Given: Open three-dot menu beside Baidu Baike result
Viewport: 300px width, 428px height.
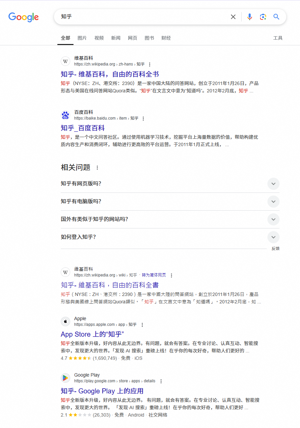Looking at the screenshot, I should point(143,119).
